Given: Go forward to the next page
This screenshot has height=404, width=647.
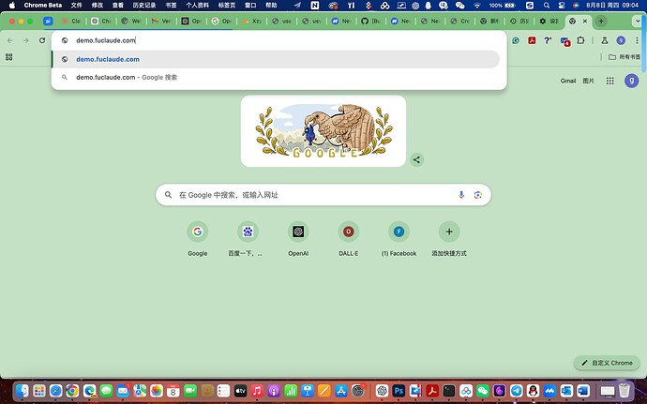Looking at the screenshot, I should tap(26, 40).
